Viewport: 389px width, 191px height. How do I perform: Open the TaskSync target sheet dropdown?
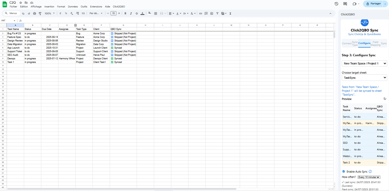[x=364, y=77]
